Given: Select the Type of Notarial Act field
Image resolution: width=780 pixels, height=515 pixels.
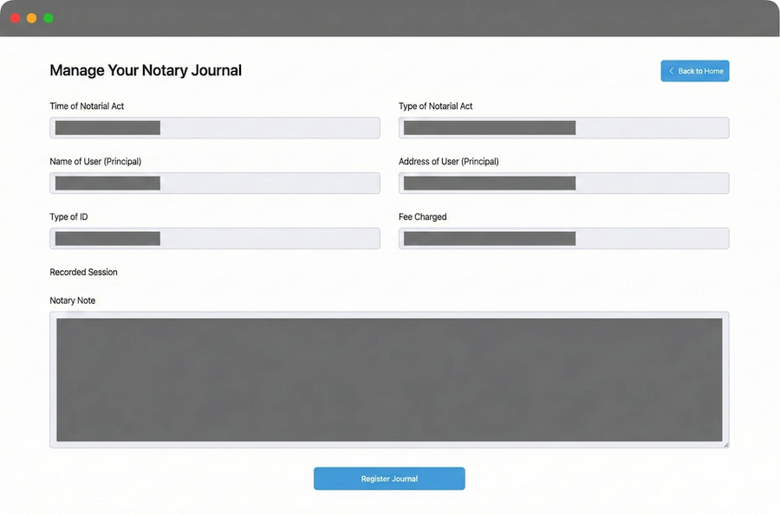Looking at the screenshot, I should tap(563, 128).
